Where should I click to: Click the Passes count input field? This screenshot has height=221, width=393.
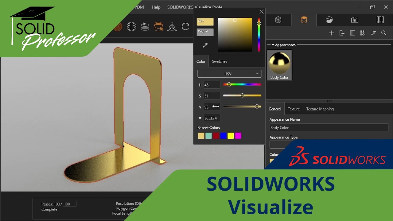coord(70,204)
